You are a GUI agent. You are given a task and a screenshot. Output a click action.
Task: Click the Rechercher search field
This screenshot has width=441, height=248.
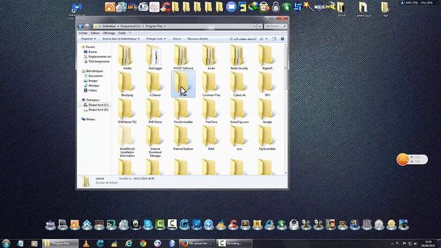(276, 26)
